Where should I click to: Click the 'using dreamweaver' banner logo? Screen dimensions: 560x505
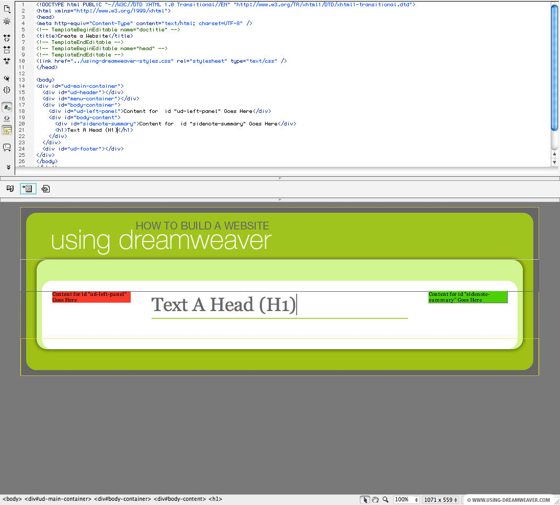161,241
